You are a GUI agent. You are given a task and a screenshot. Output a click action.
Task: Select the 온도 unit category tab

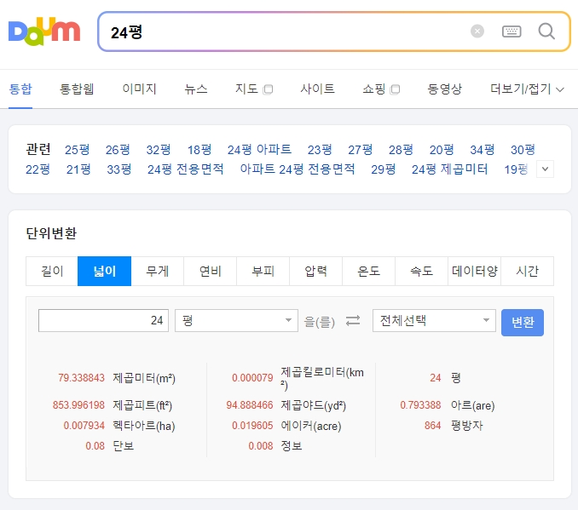pos(368,272)
